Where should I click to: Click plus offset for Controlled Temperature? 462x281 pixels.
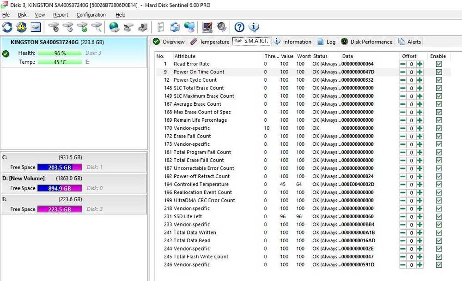click(x=420, y=185)
